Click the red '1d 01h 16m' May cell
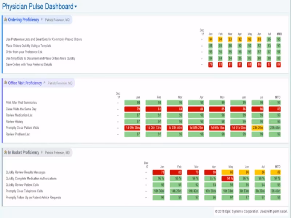This screenshot has height=218, width=291. (217, 128)
